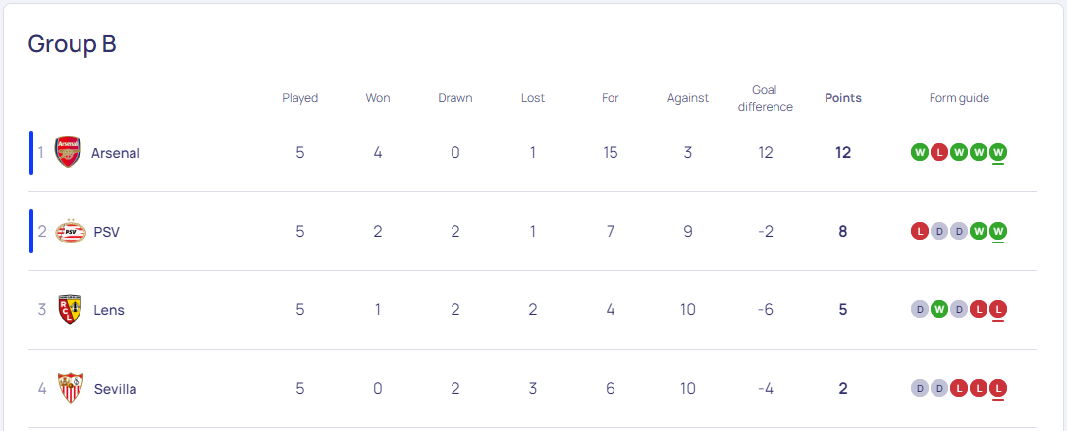
Task: Click the Group B heading
Action: tap(72, 43)
